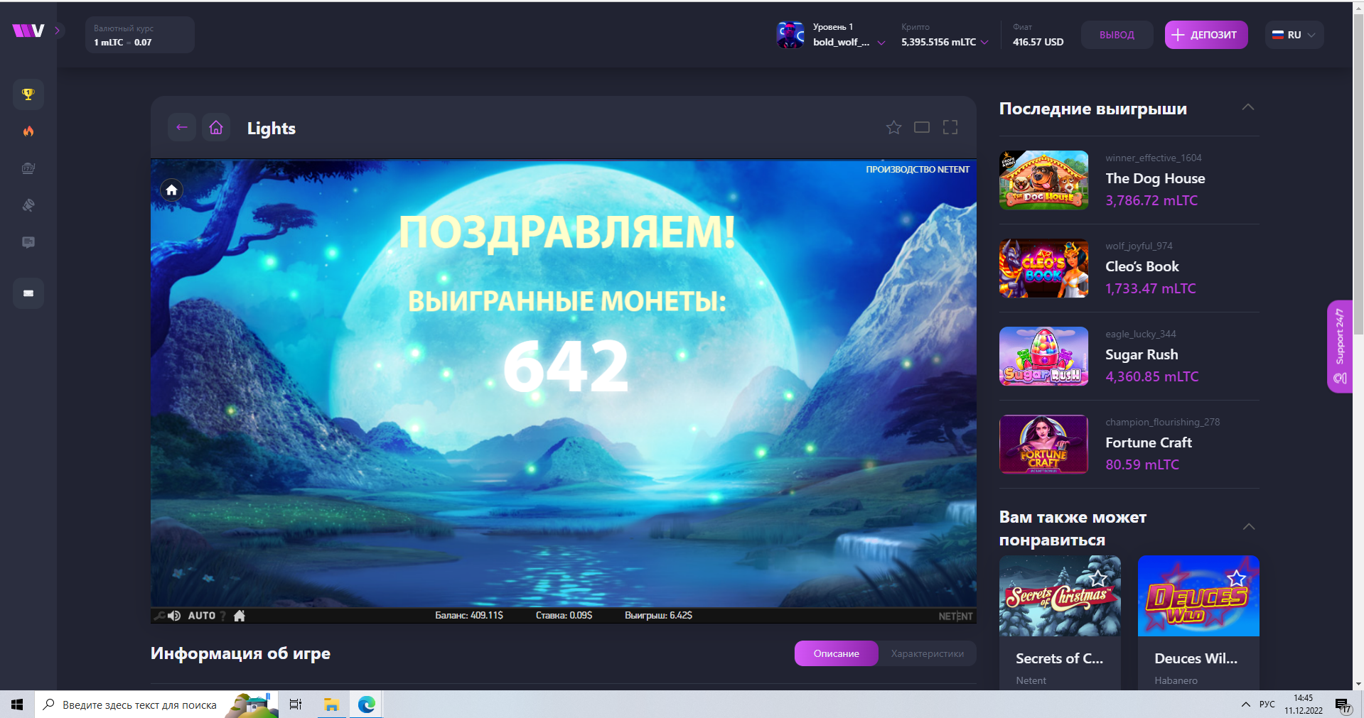This screenshot has width=1364, height=718.
Task: Show hidden system tray icons
Action: 1245,705
